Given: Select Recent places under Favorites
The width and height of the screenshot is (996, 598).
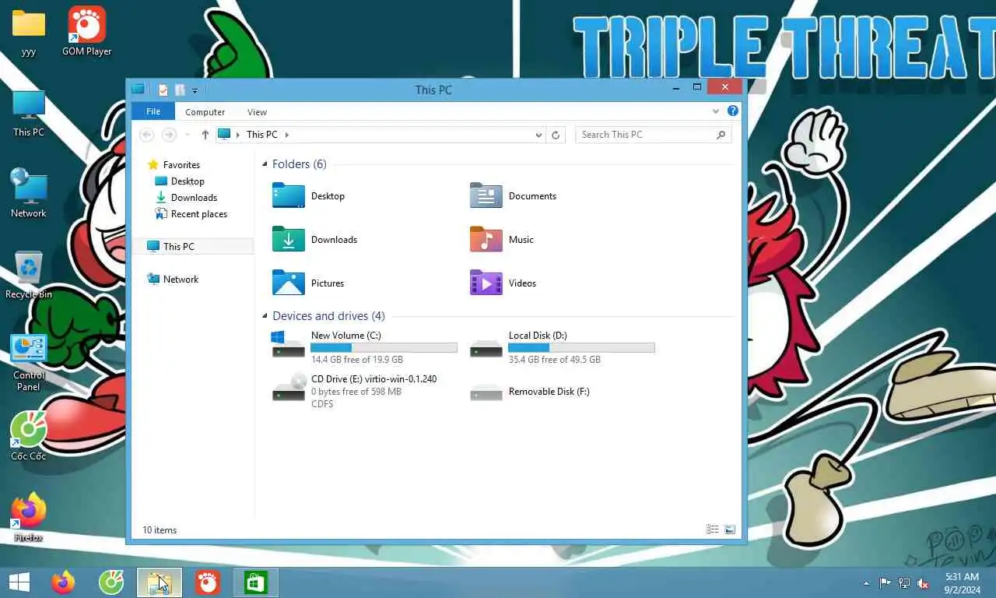Looking at the screenshot, I should tap(199, 214).
